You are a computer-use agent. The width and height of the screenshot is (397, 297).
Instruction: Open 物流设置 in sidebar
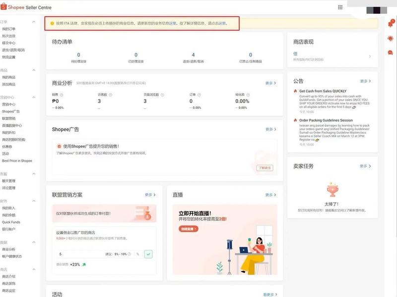click(8, 57)
